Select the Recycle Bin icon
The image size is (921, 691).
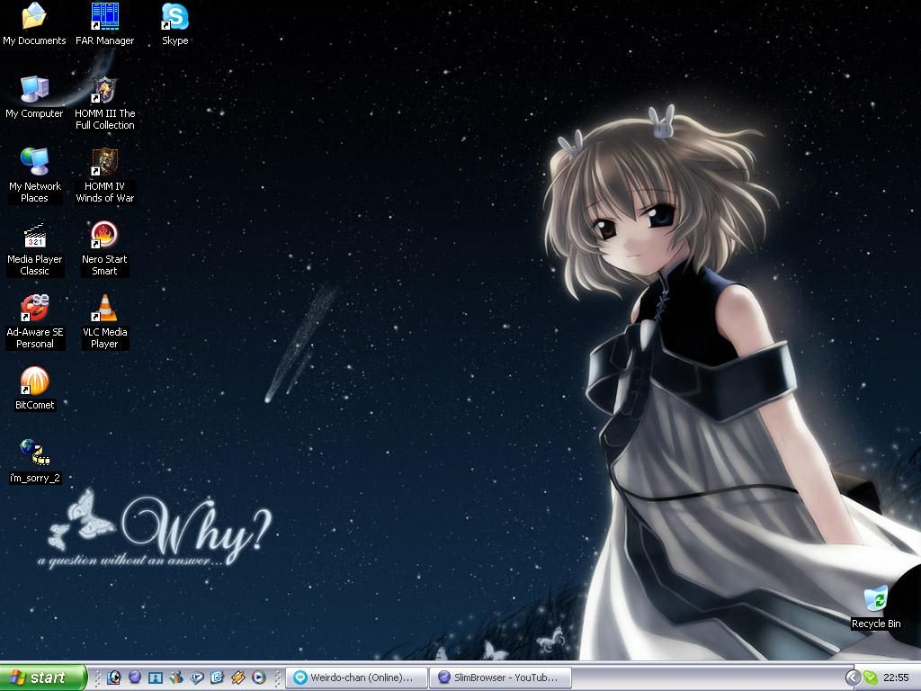pos(876,606)
